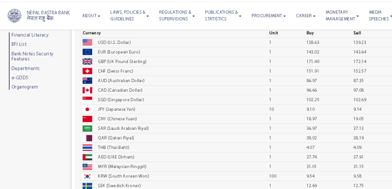392x189 pixels.
Task: Click the Japanese Yen flag icon
Action: point(87,109)
